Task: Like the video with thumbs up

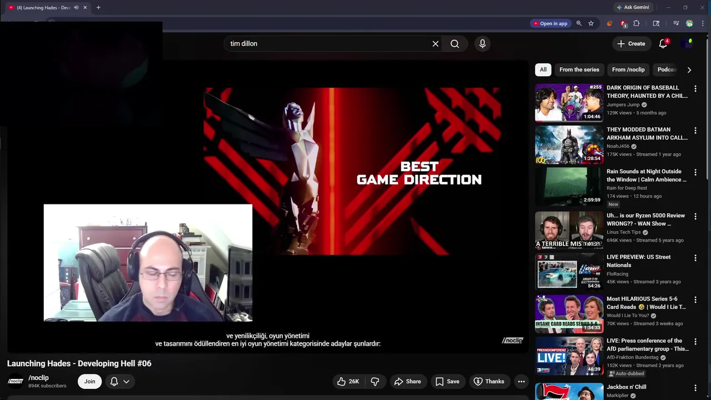Action: (x=348, y=382)
